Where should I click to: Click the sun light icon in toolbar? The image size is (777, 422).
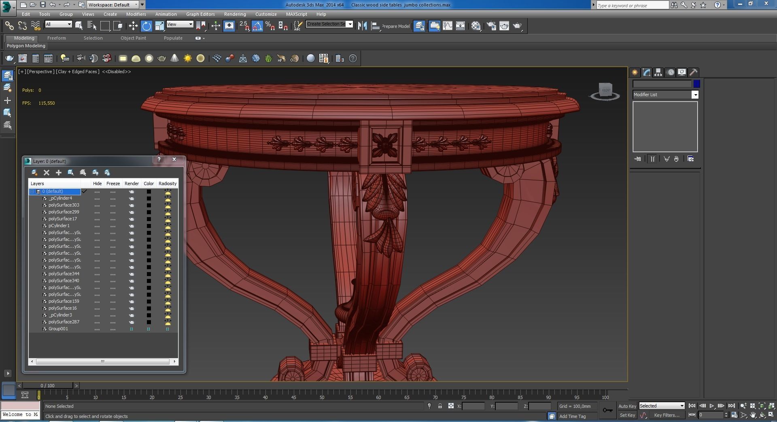[x=188, y=59]
